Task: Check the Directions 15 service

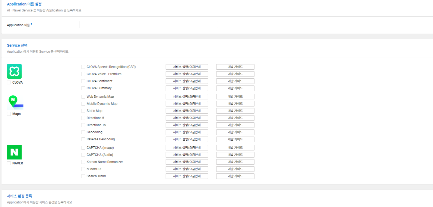Action: [x=83, y=125]
